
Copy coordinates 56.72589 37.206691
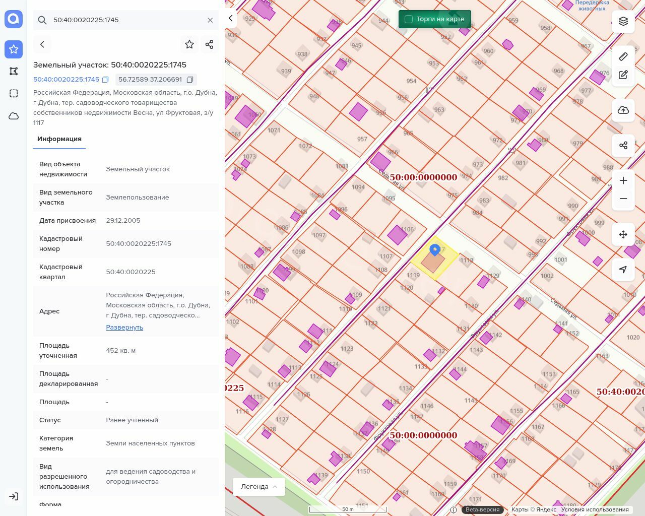[x=190, y=80]
